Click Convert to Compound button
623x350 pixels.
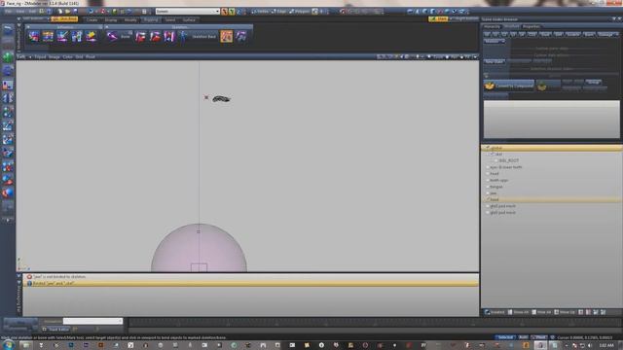pos(508,86)
